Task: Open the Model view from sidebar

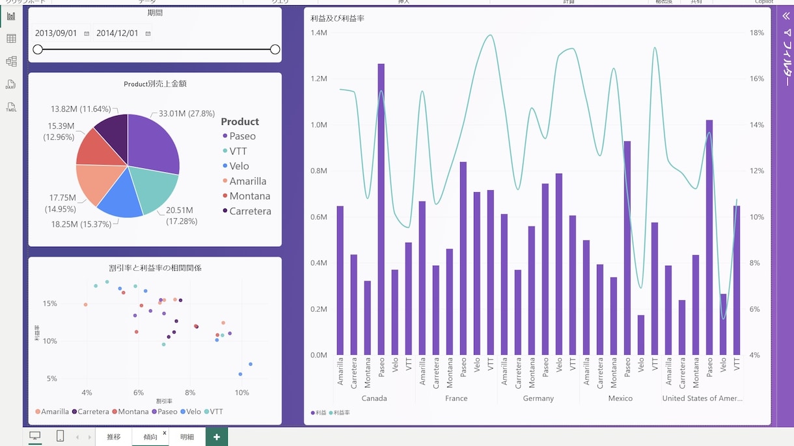Action: coord(11,62)
